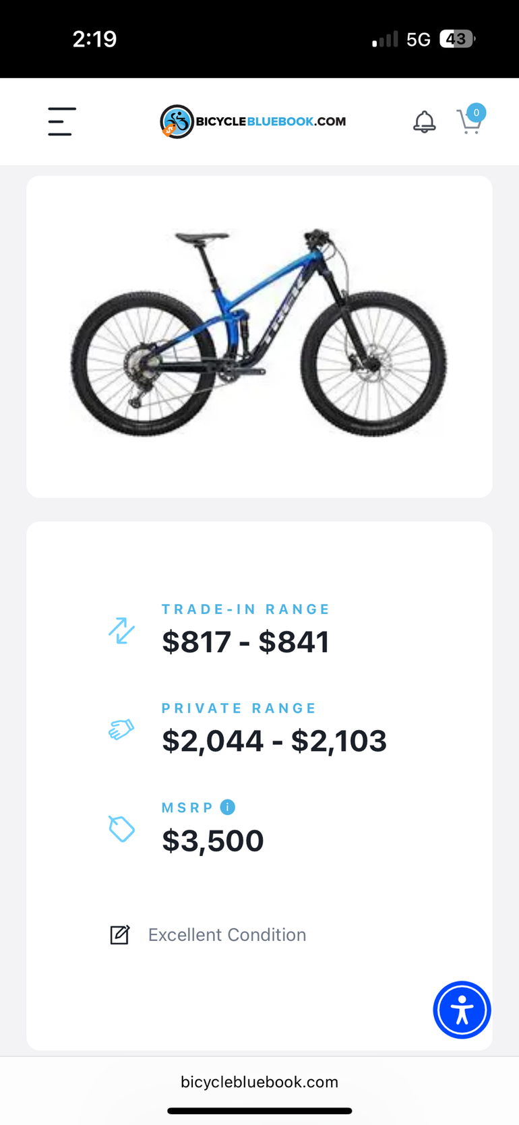
Task: Tap the cart item count badge
Action: point(477,113)
